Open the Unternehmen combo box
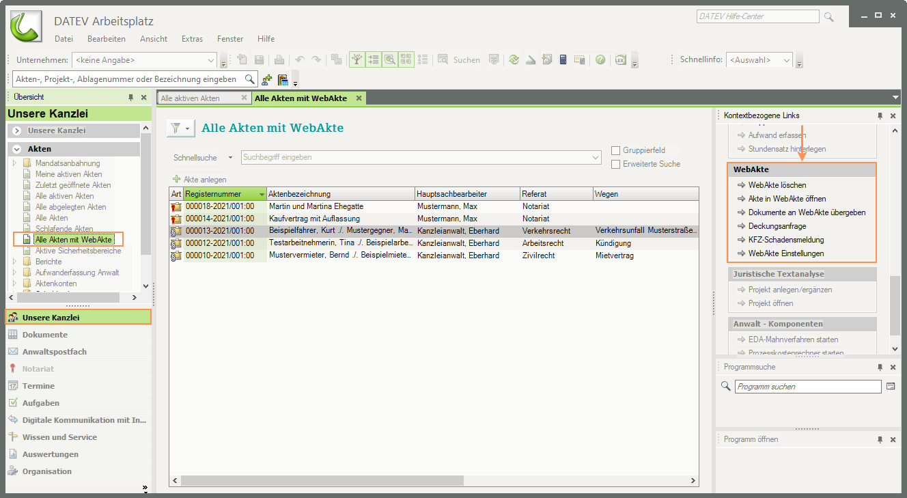Screen dimensions: 907x498 pyautogui.click(x=144, y=60)
